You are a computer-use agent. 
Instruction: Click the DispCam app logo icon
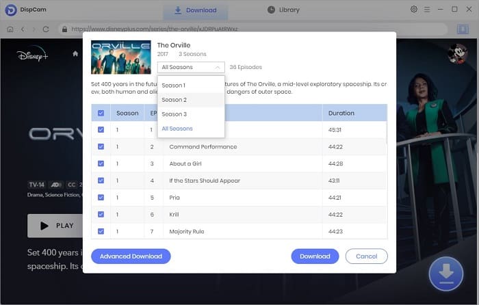(11, 10)
